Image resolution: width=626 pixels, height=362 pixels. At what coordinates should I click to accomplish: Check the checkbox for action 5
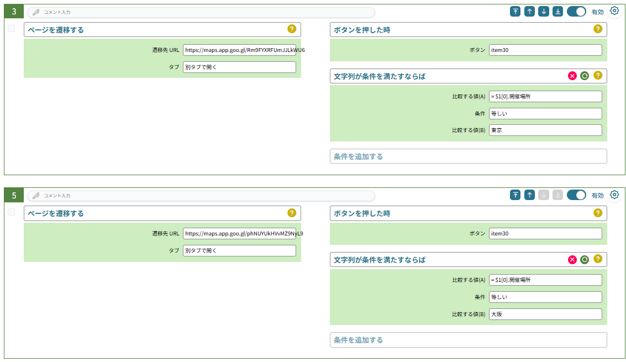[x=11, y=212]
